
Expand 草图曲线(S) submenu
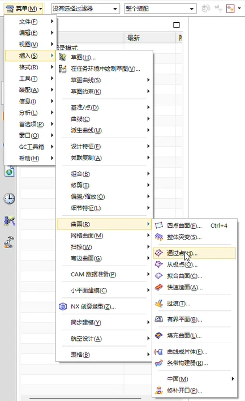coord(105,80)
